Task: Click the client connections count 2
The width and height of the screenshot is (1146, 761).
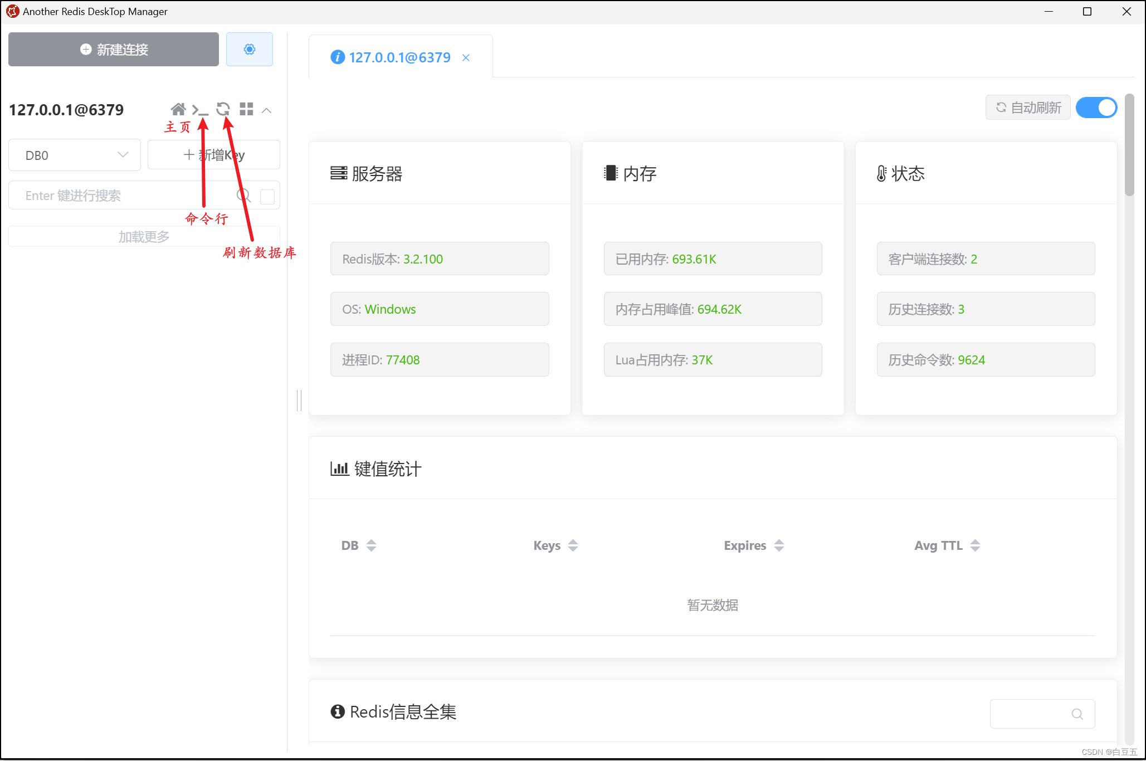Action: [x=986, y=258]
